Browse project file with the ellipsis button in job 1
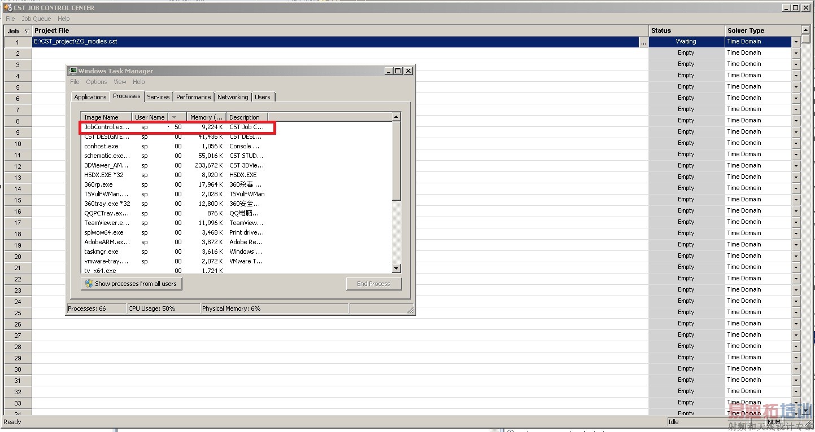This screenshot has height=432, width=815. pyautogui.click(x=643, y=42)
